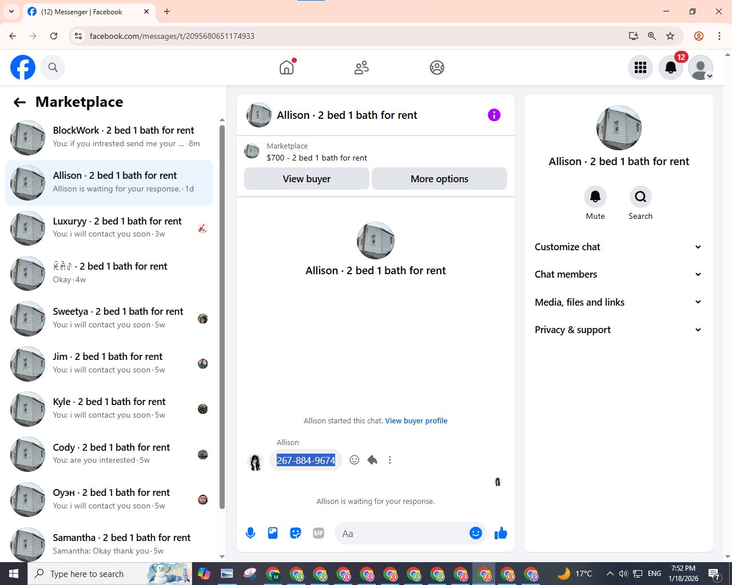
Task: Open the Оуэн conversation
Action: point(109,499)
